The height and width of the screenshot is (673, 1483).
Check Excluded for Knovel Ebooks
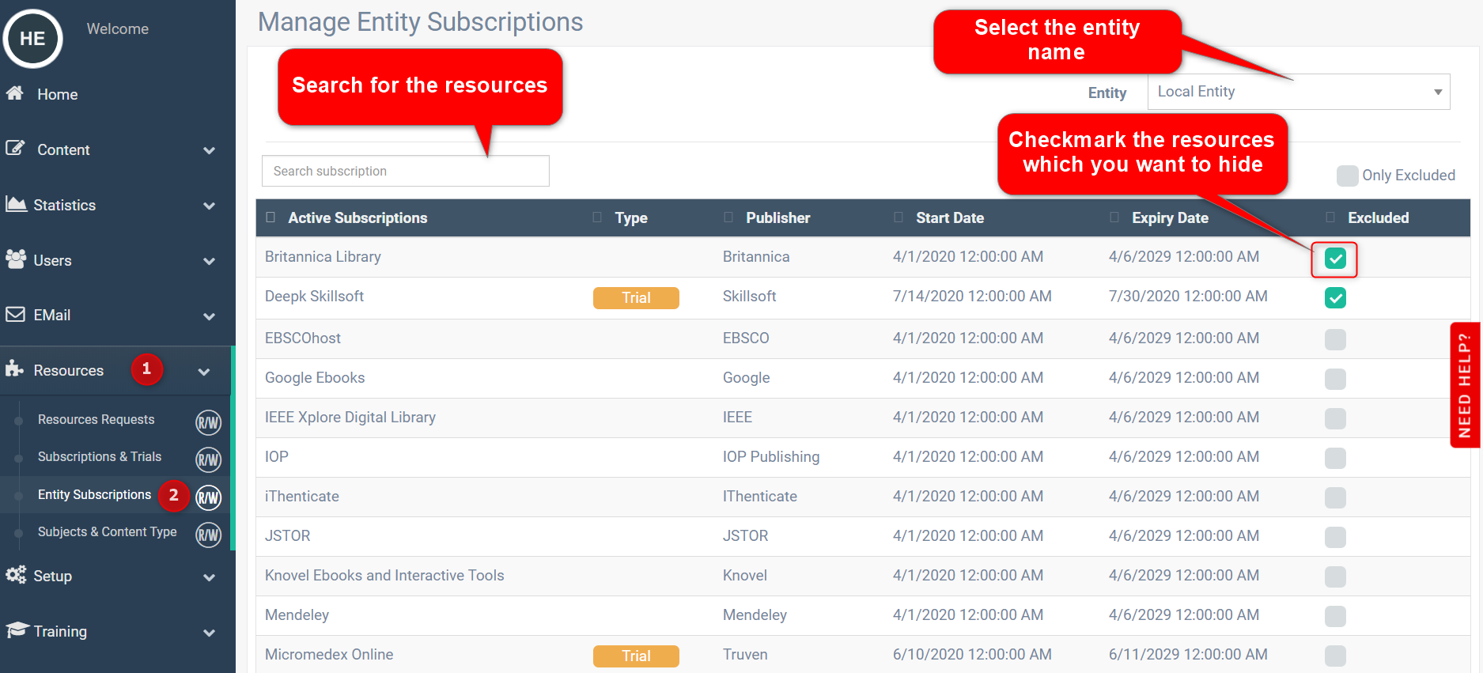point(1335,577)
